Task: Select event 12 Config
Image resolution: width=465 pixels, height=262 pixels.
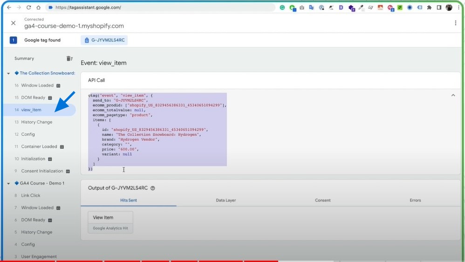Action: click(25, 134)
